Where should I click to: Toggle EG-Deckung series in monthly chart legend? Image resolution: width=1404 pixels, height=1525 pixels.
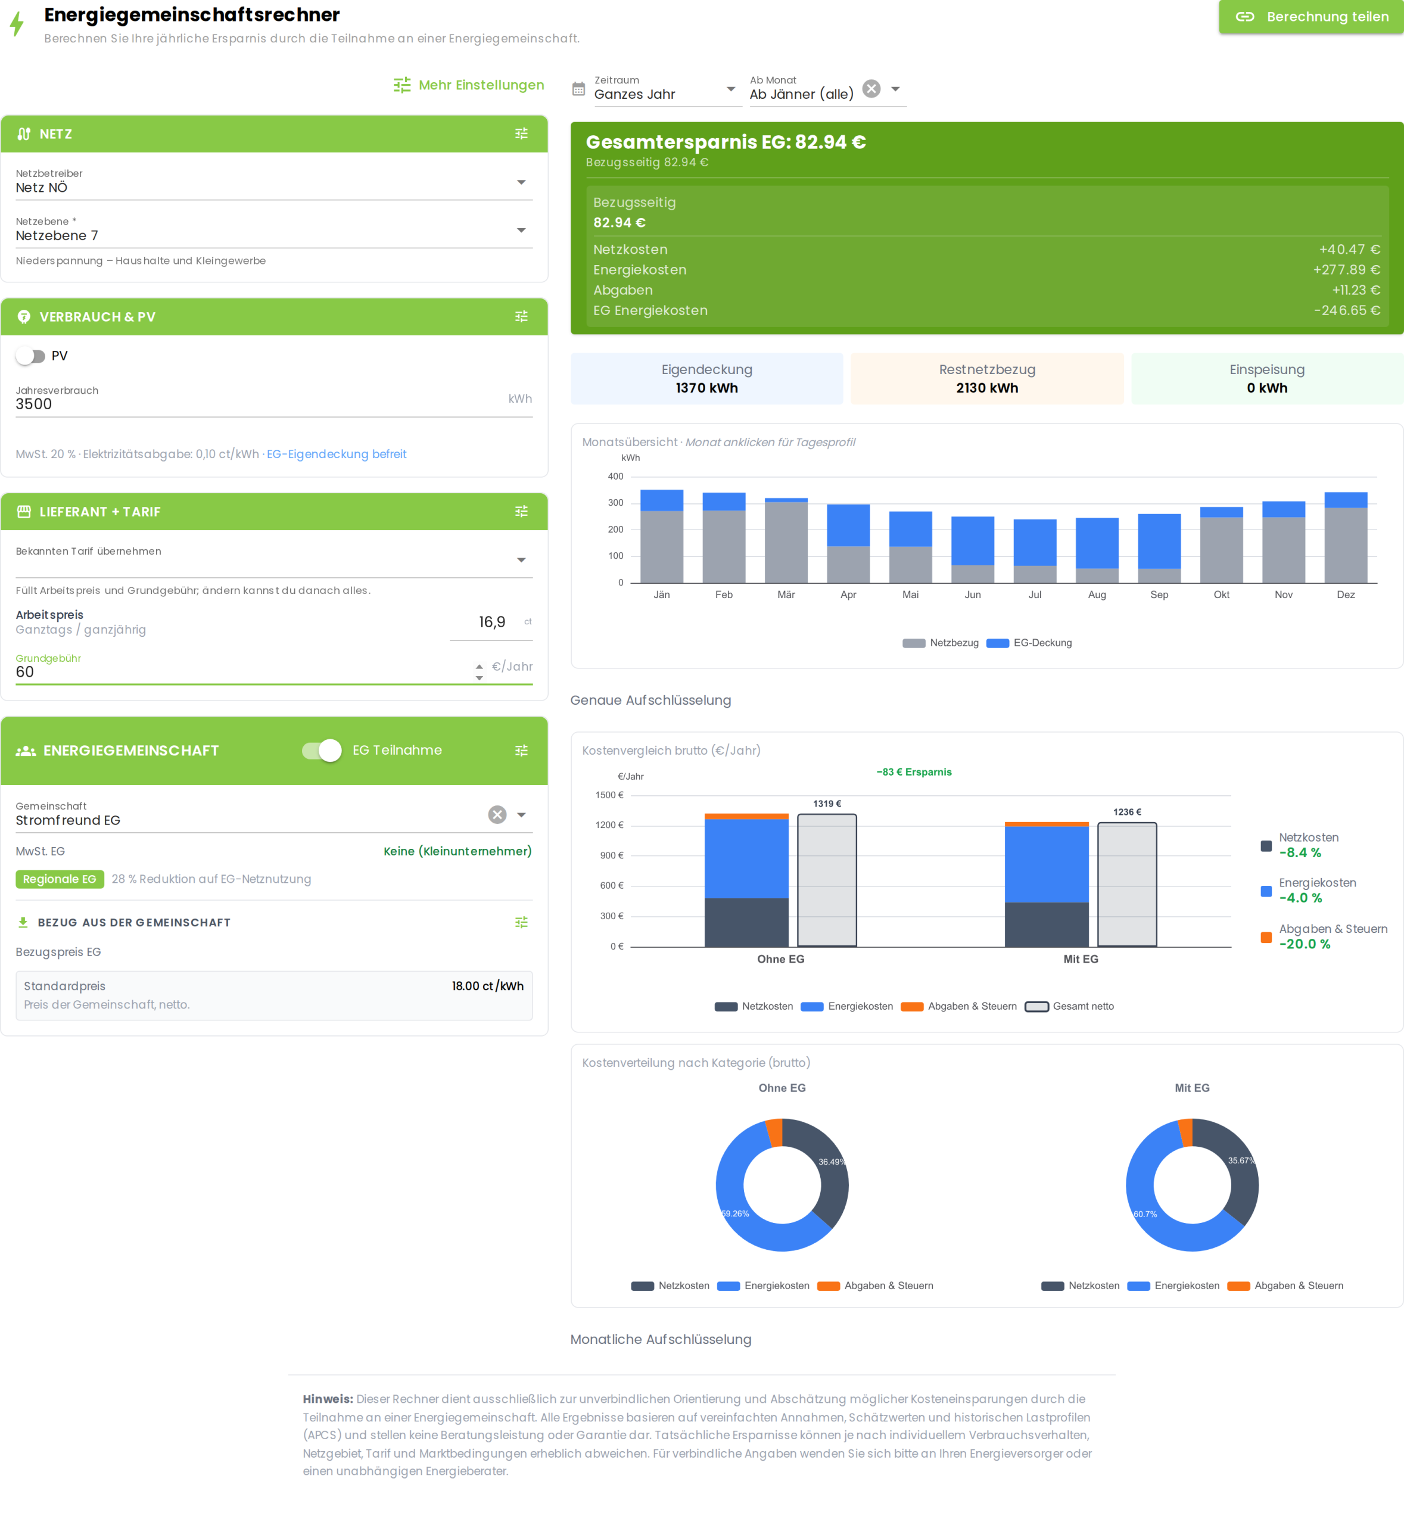point(1029,643)
